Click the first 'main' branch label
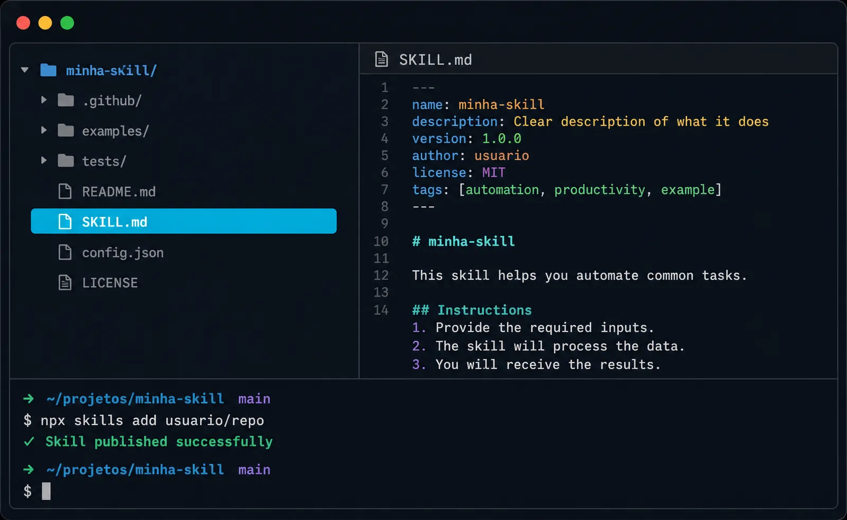This screenshot has width=847, height=520. (254, 399)
